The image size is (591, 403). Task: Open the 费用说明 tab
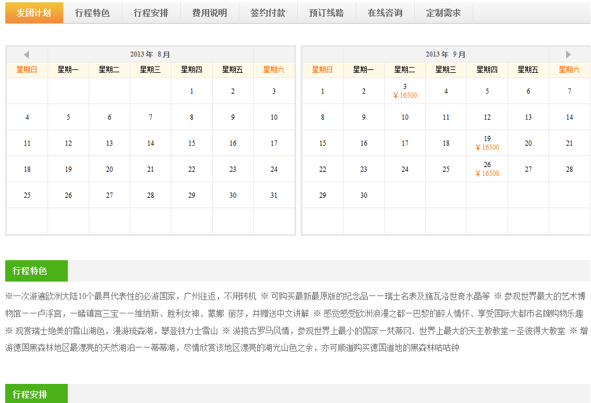click(x=209, y=13)
